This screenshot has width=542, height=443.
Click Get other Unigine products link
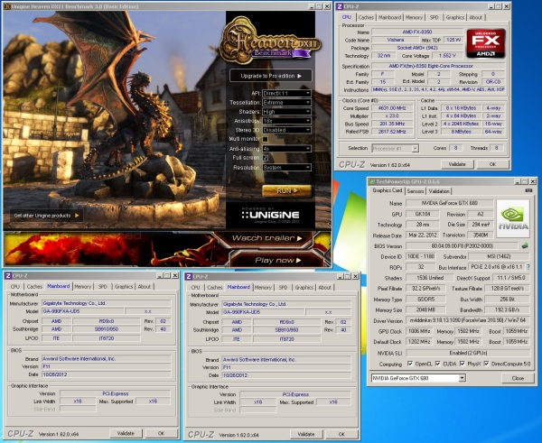tap(46, 216)
